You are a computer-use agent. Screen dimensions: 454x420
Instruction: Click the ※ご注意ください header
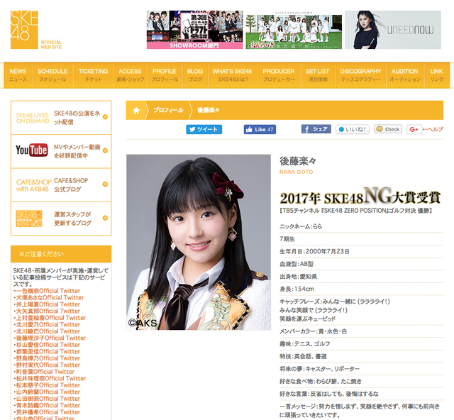point(61,254)
